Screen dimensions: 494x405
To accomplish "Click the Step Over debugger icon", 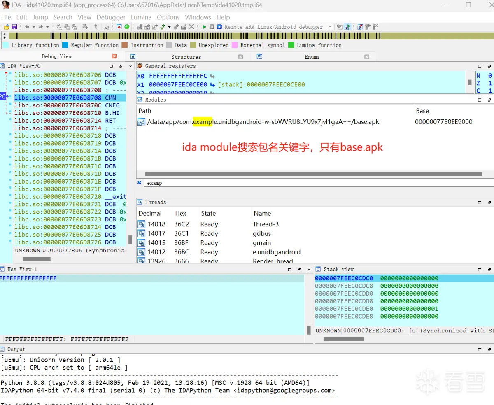I will coord(347,27).
